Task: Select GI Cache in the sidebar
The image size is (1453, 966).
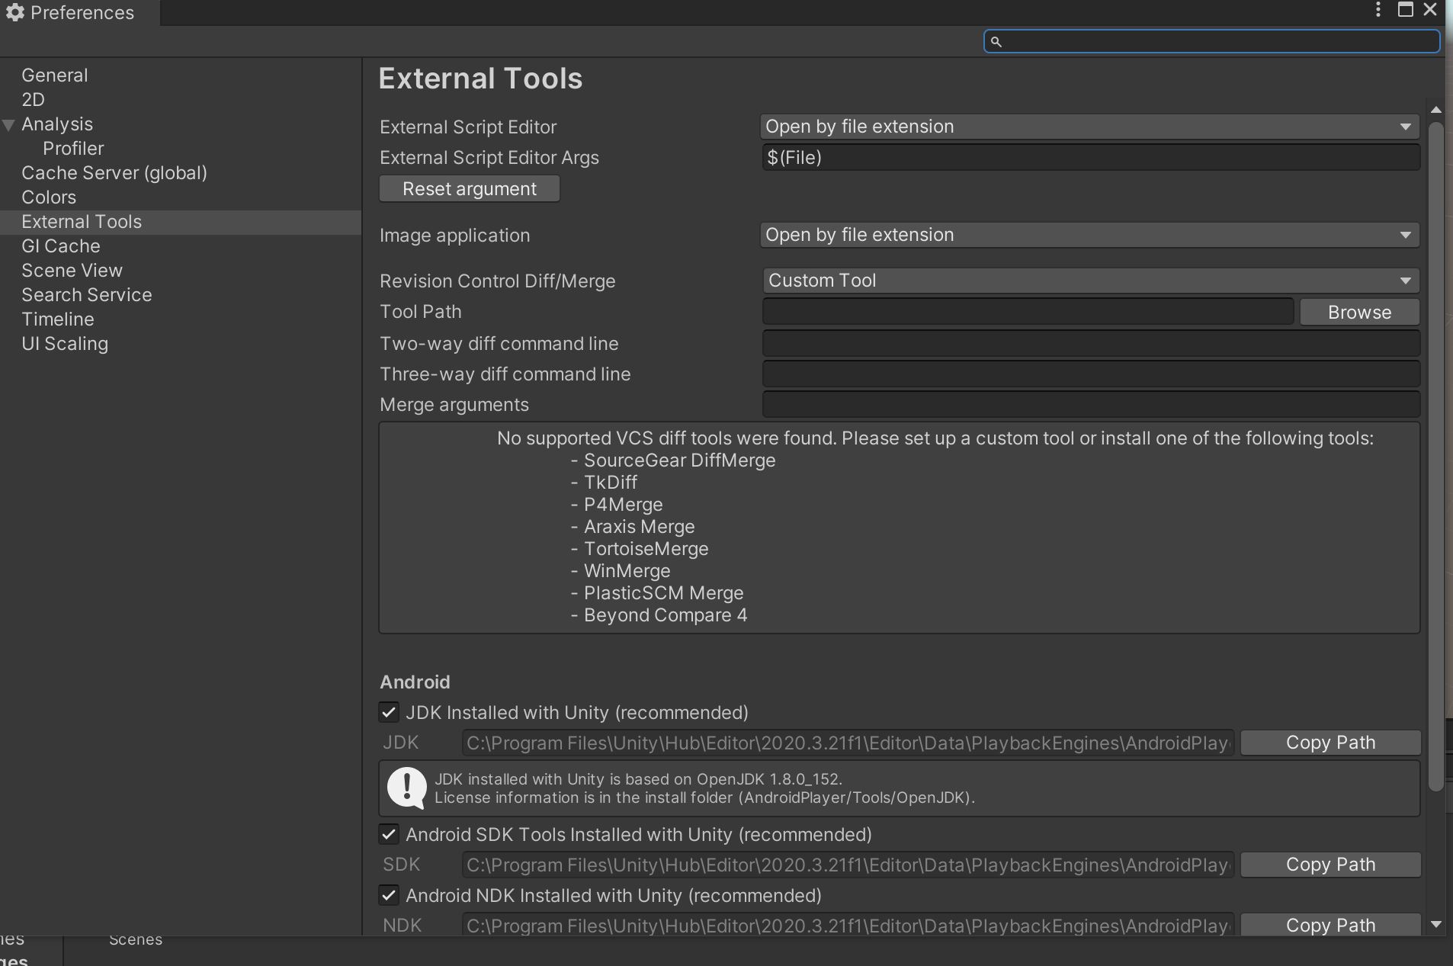Action: point(61,246)
